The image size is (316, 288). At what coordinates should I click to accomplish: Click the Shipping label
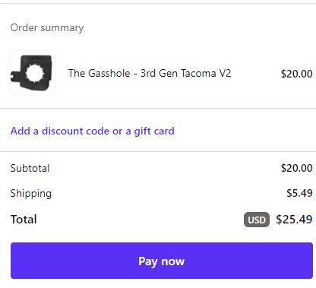pyautogui.click(x=31, y=194)
